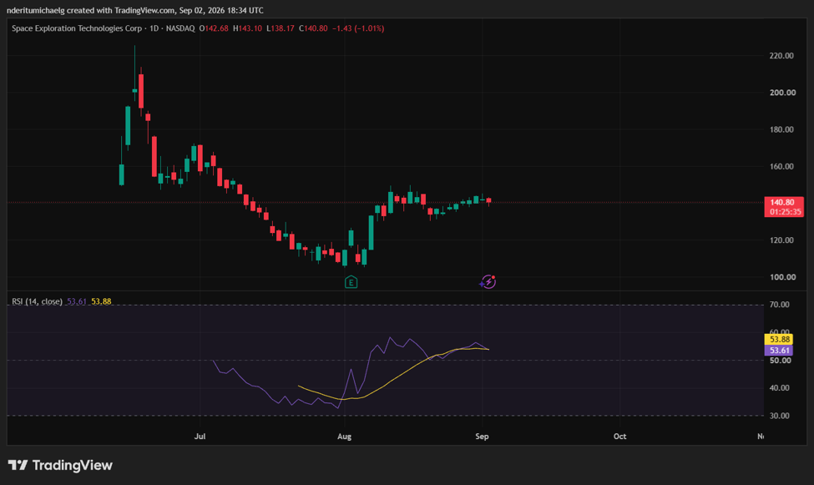Click the Jul label on time axis
814x485 pixels.
(200, 437)
